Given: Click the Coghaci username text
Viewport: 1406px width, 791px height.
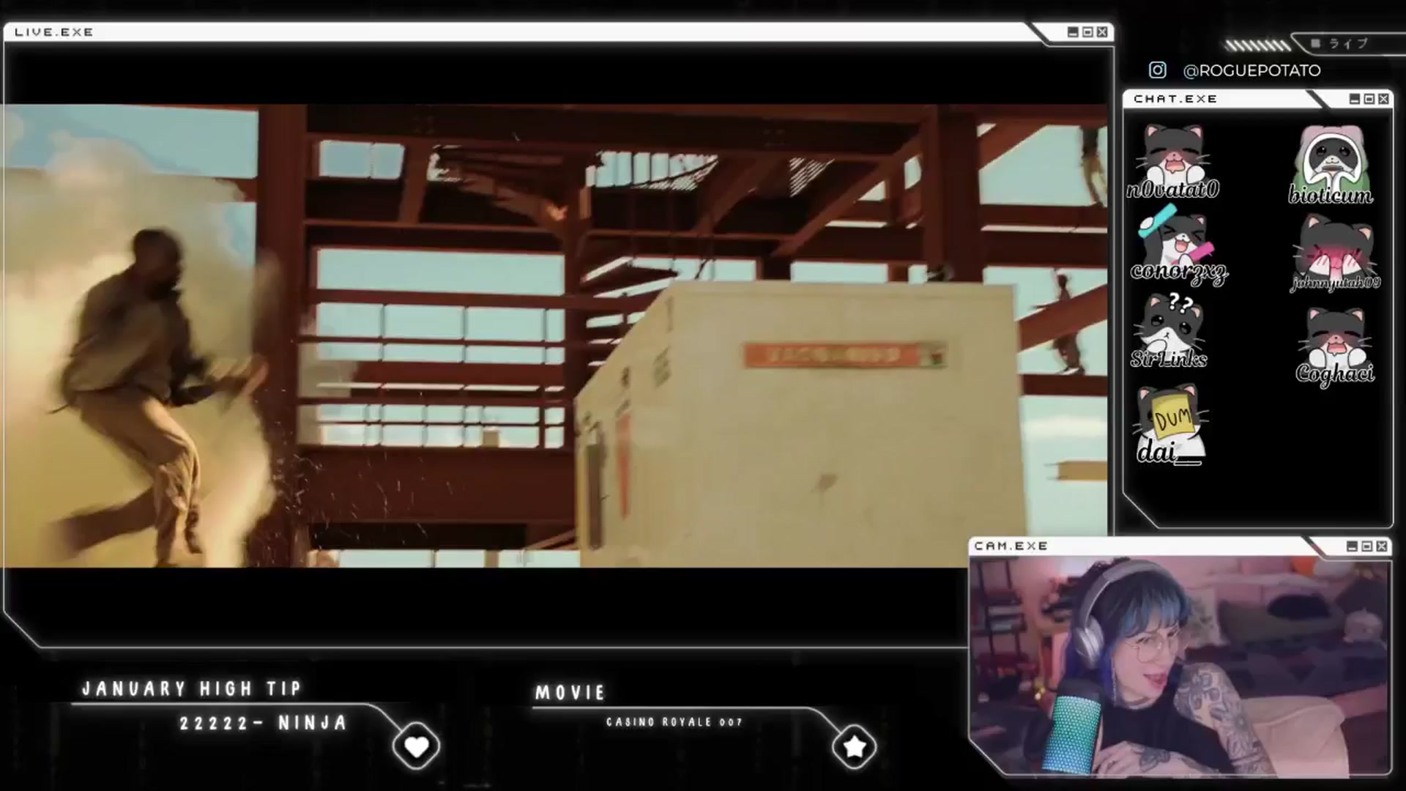Looking at the screenshot, I should click(1335, 374).
